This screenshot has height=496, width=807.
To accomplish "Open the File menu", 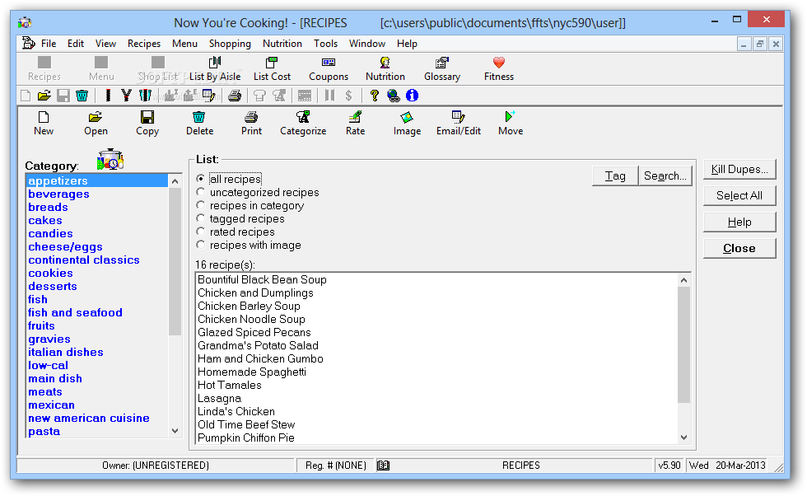I will [49, 44].
